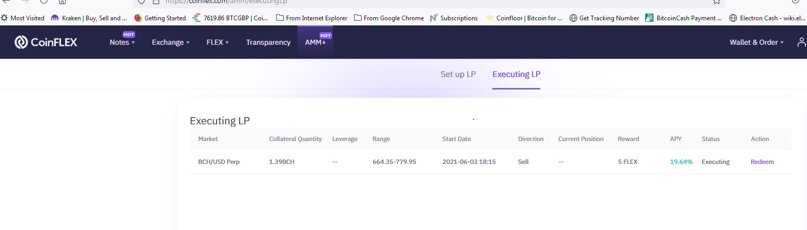
Task: Click the Reward column header
Action: point(628,139)
